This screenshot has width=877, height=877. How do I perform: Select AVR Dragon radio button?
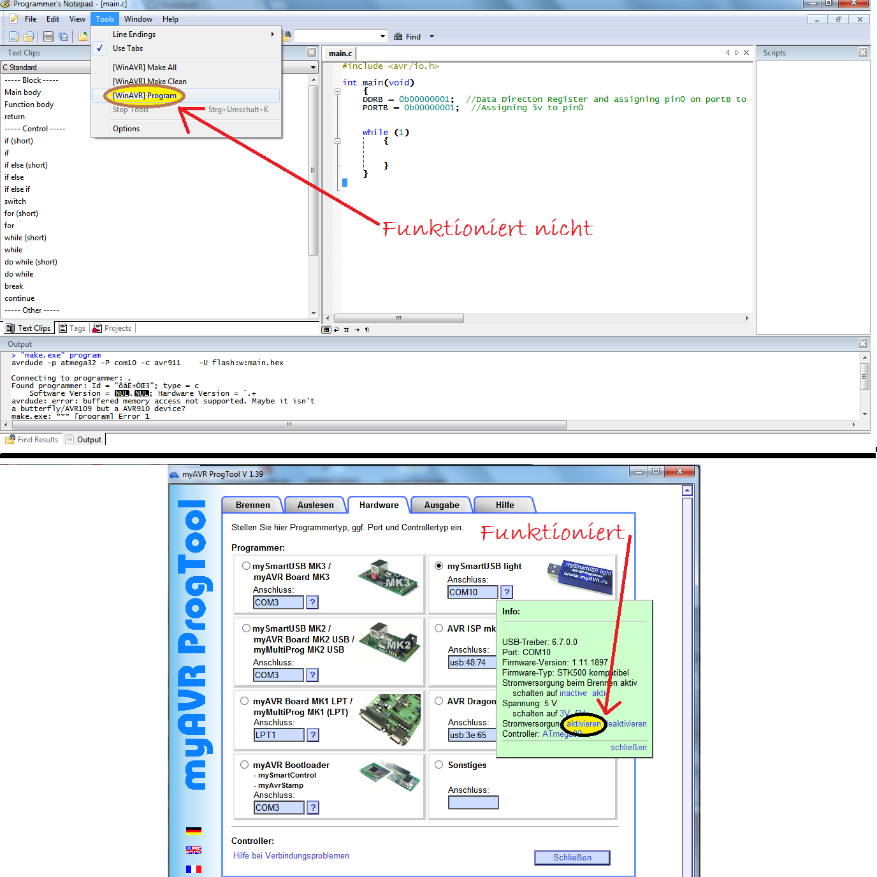click(x=439, y=700)
